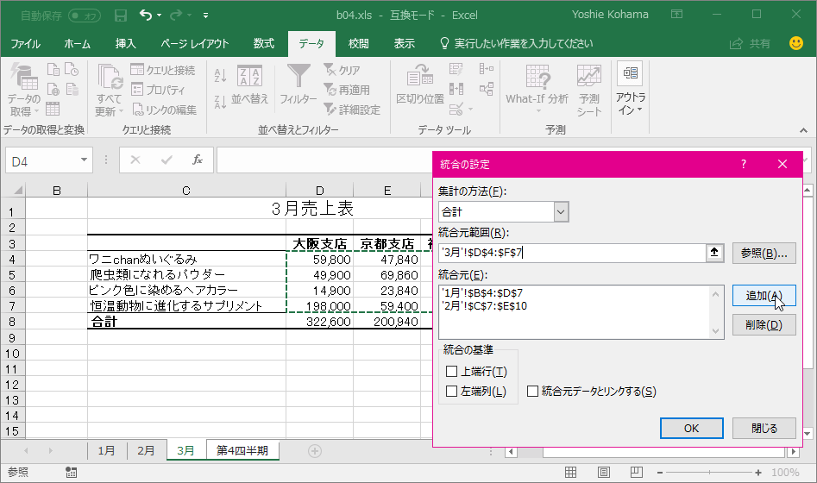Enable the top row checkbox
Viewport: 817px width, 483px height.
coord(451,372)
